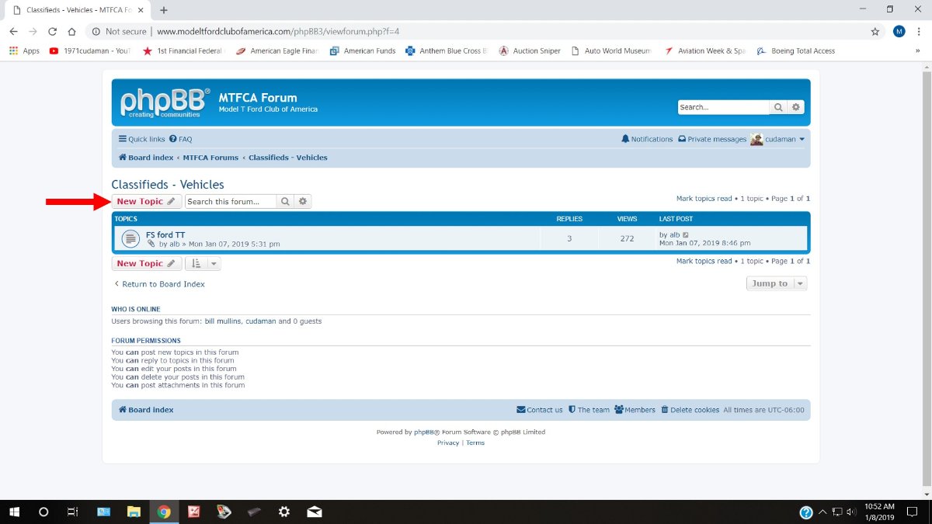Image resolution: width=932 pixels, height=524 pixels.
Task: Click Mark topics read link at top
Action: point(704,199)
